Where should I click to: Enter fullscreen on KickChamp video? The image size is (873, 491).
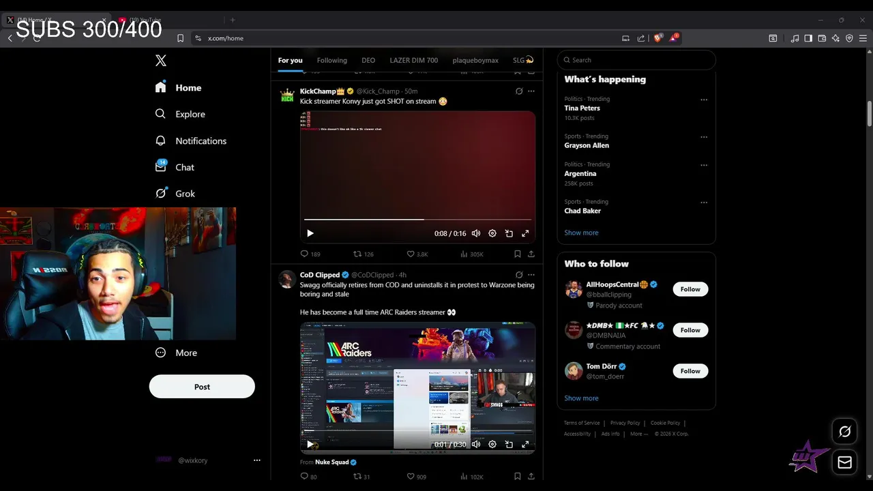pyautogui.click(x=525, y=233)
